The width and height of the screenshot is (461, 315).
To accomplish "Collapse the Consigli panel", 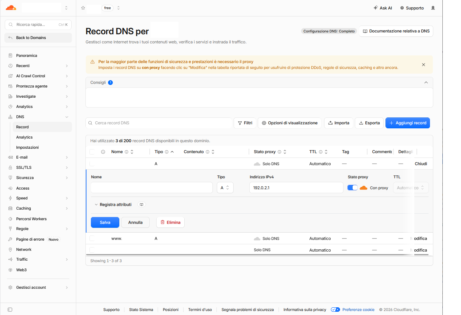I will point(426,82).
